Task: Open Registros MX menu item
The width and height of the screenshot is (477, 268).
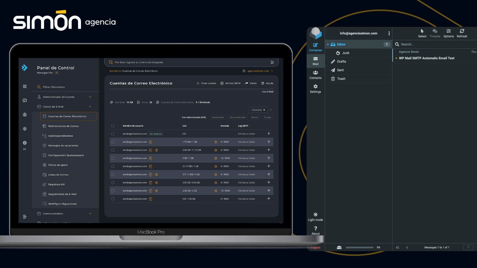Action: click(57, 184)
